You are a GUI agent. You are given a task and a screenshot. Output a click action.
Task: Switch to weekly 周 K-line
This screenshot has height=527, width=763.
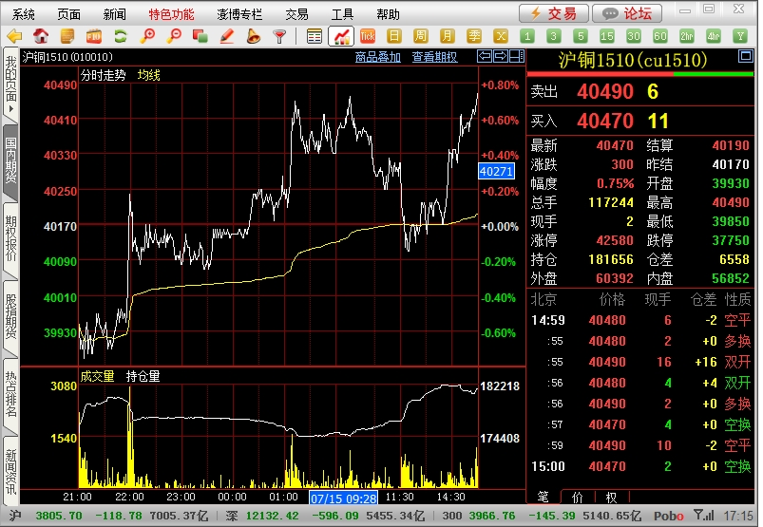(420, 36)
